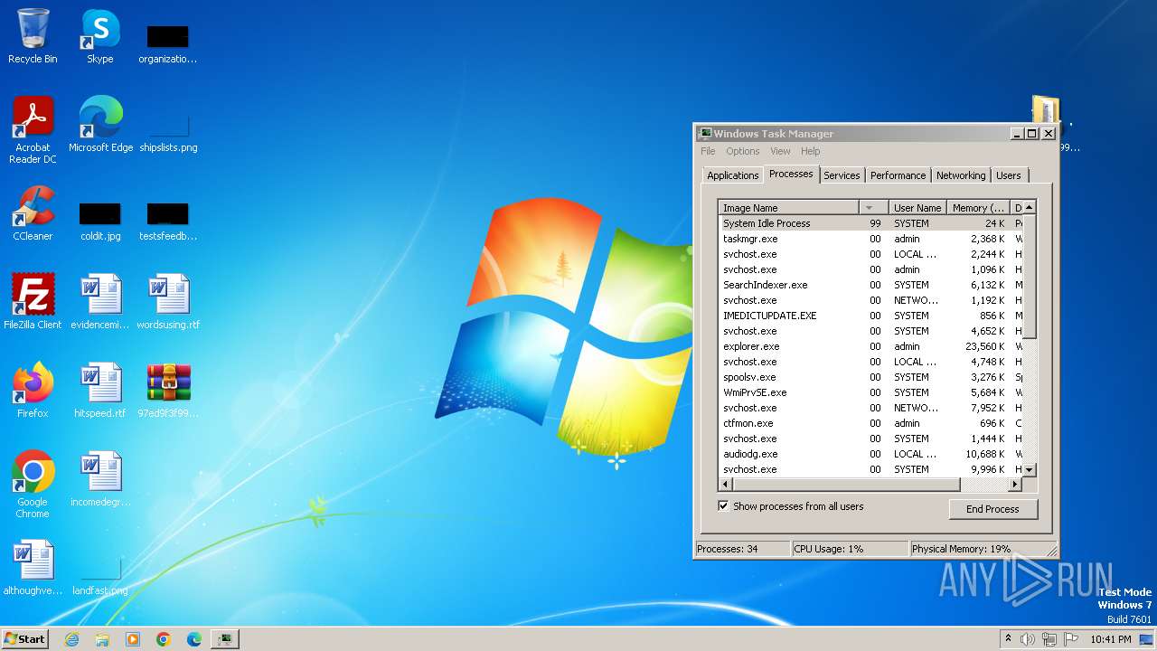Open the Options menu in Task Manager

(x=743, y=151)
